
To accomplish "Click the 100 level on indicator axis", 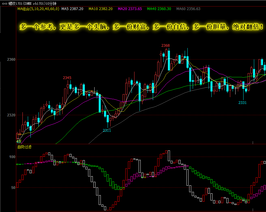I will point(12,157).
